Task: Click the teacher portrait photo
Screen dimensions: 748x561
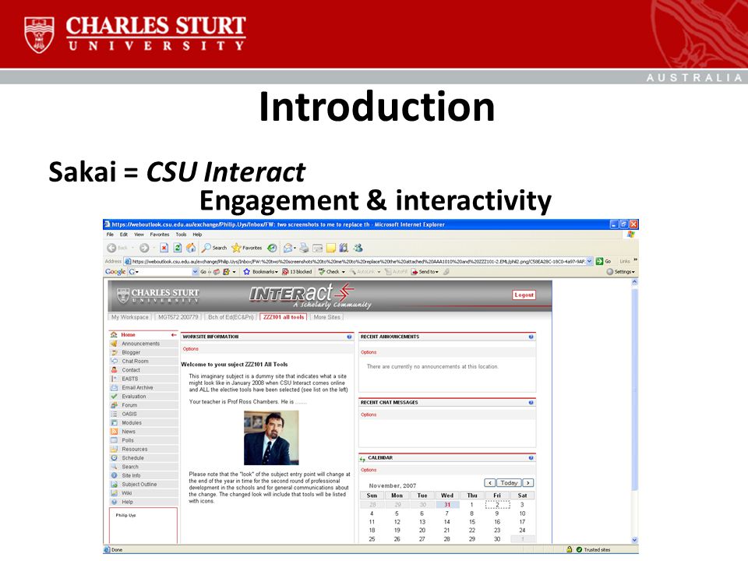Action: (x=271, y=438)
